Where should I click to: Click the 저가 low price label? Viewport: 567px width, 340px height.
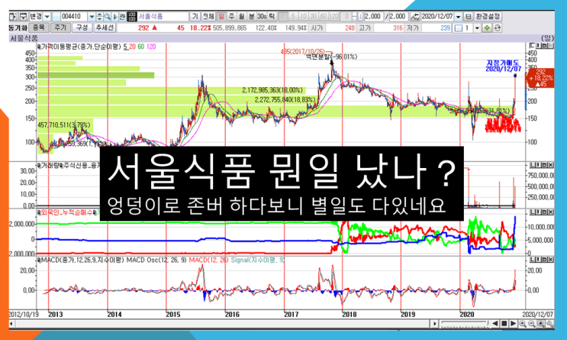[413, 28]
